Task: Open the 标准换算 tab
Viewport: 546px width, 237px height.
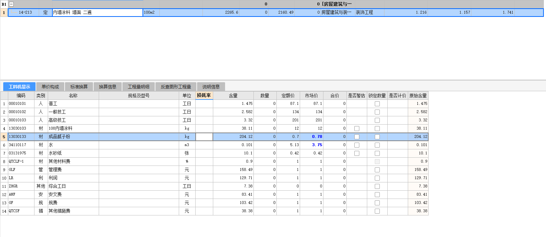Action: tap(79, 87)
